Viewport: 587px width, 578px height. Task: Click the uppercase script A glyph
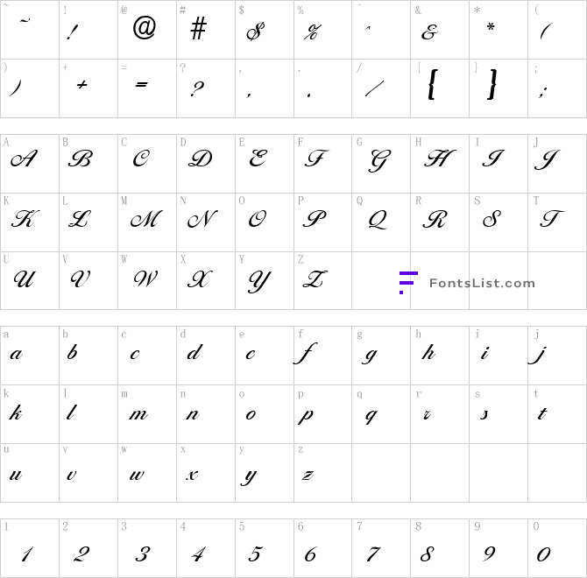24,159
